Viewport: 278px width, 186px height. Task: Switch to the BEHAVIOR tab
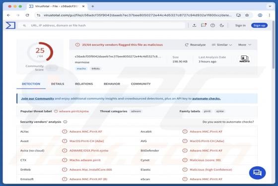[112, 84]
